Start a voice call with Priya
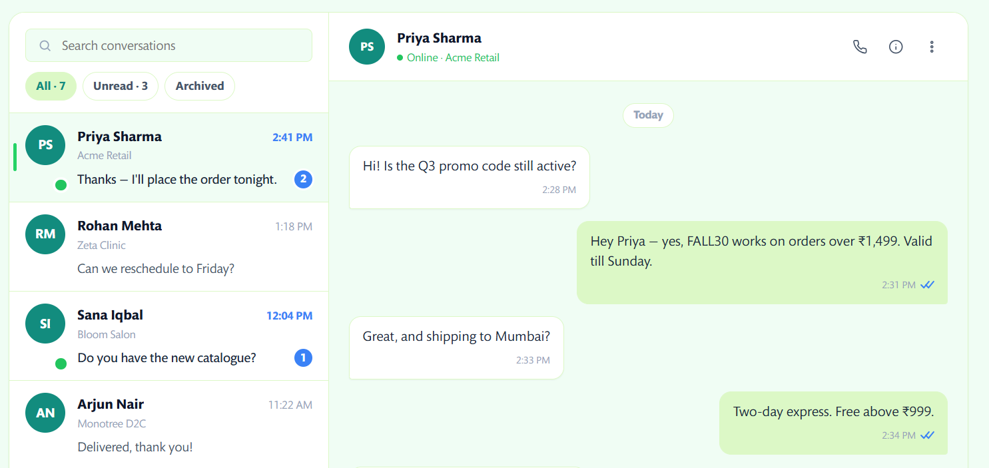The width and height of the screenshot is (989, 468). [860, 47]
